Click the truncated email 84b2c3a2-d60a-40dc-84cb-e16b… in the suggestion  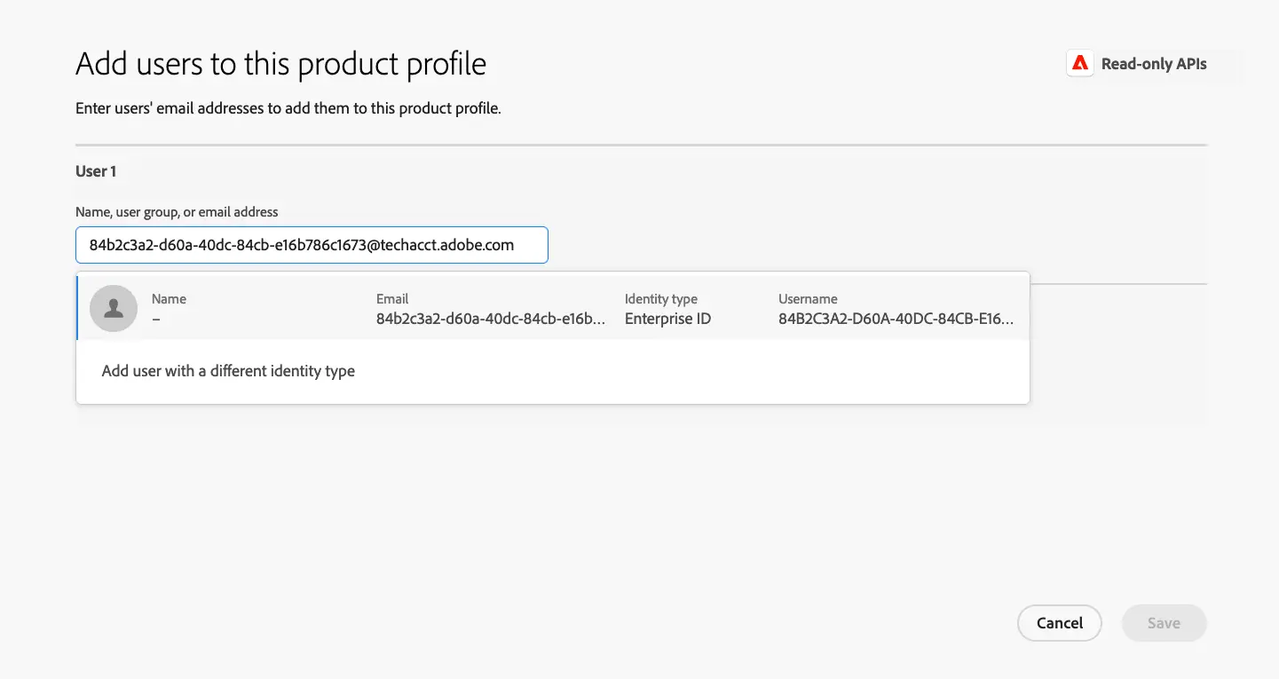coord(491,319)
